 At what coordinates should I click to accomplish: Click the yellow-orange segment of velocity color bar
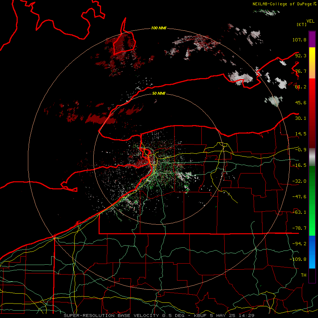click(312, 63)
